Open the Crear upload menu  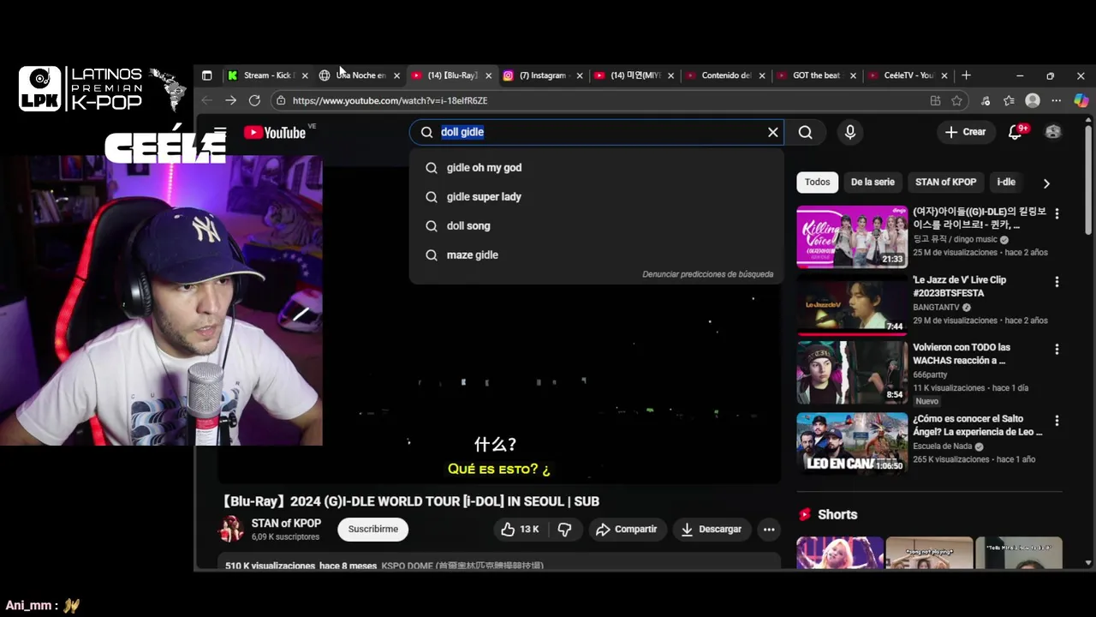(965, 132)
